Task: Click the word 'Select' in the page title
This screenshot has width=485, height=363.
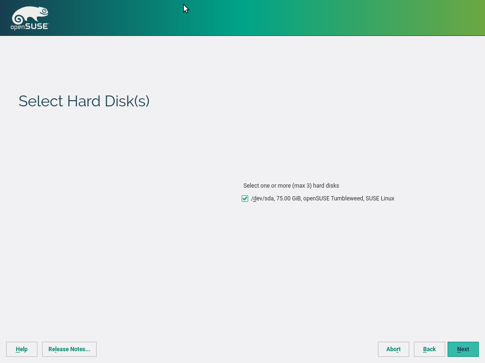Action: (41, 101)
